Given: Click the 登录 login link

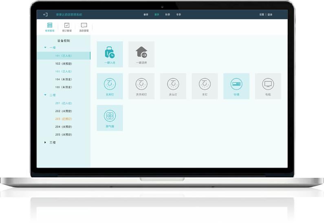Looking at the screenshot, I should [270, 15].
